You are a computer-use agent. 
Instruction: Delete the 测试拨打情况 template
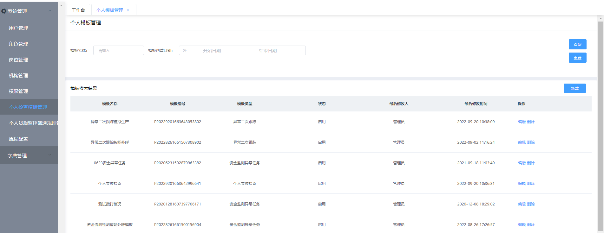click(531, 204)
